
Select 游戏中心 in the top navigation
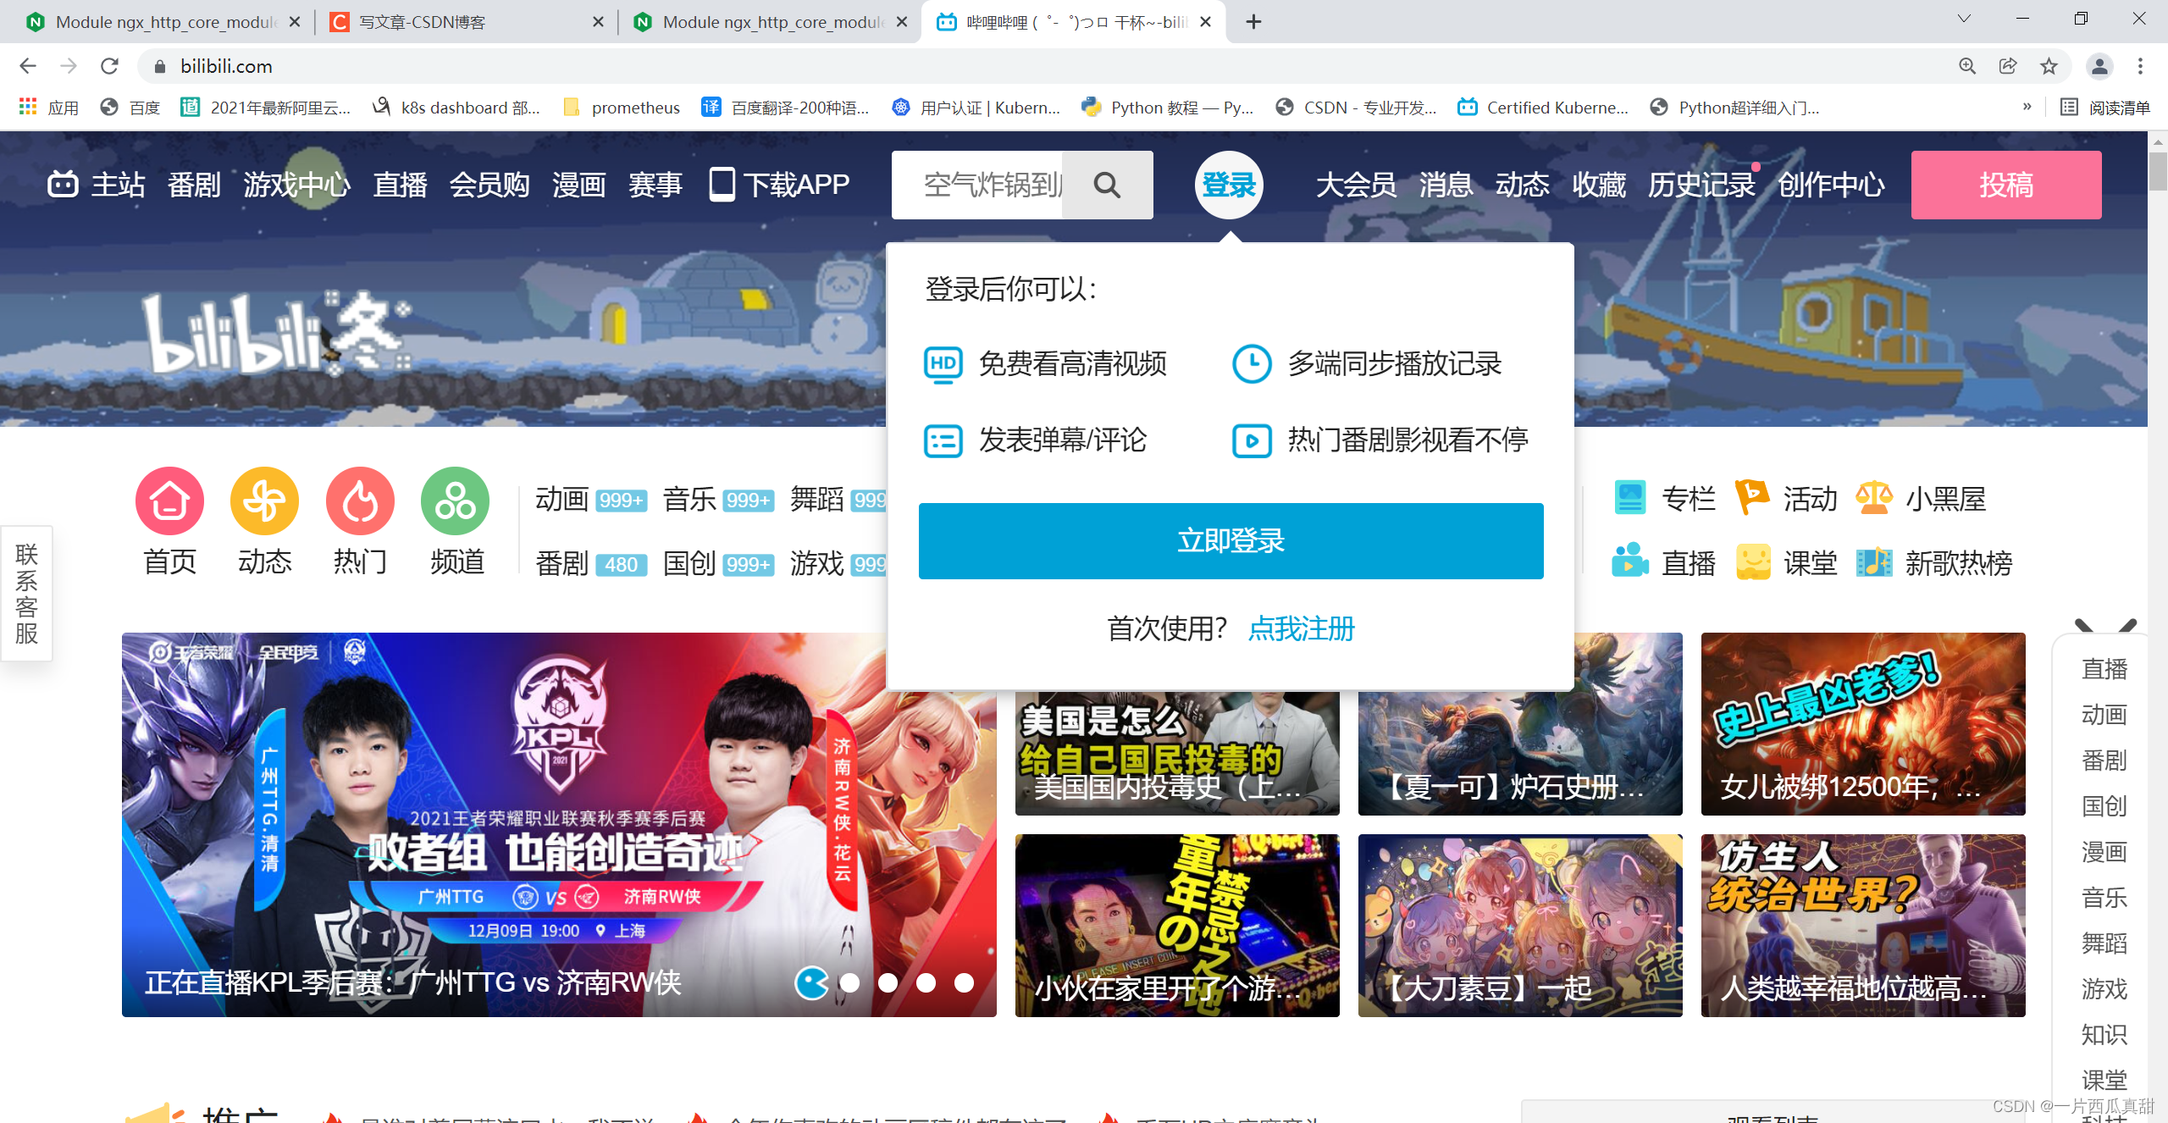click(x=296, y=184)
